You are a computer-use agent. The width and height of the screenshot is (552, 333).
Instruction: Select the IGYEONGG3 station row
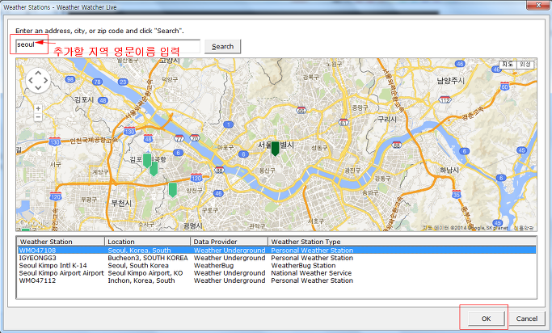[276, 258]
